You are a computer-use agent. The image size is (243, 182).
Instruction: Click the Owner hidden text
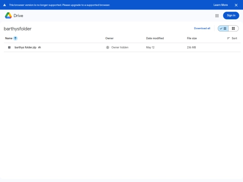120,47
